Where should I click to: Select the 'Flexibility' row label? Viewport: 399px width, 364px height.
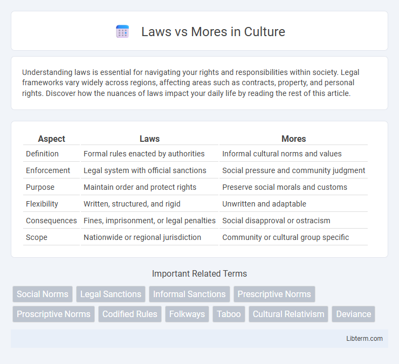point(42,204)
